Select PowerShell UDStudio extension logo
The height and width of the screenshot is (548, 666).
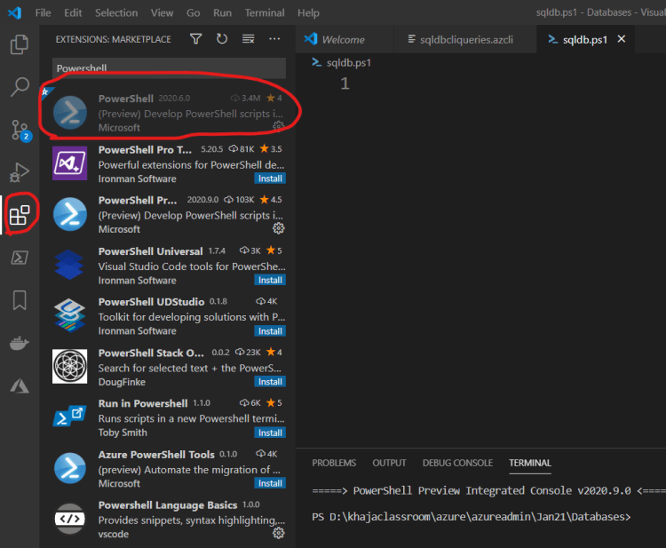coord(69,315)
